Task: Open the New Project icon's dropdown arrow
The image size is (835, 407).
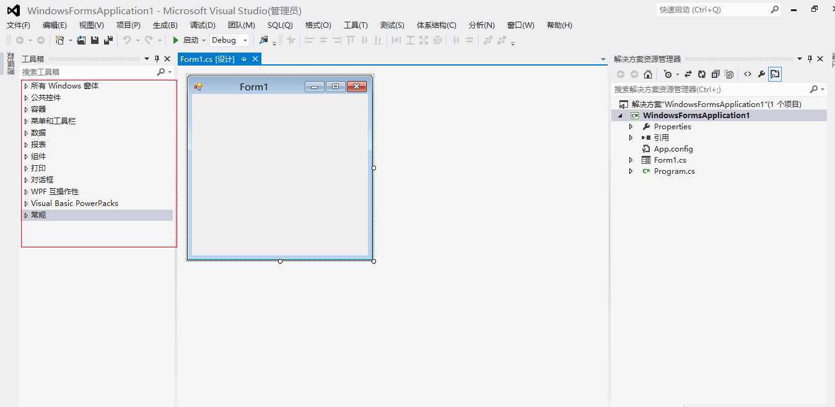Action: point(70,40)
